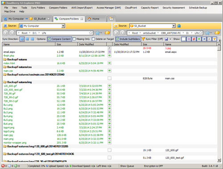Screen dimensions: 223x169
Task: Open the My Computer source dropdown
Action: 63,26
